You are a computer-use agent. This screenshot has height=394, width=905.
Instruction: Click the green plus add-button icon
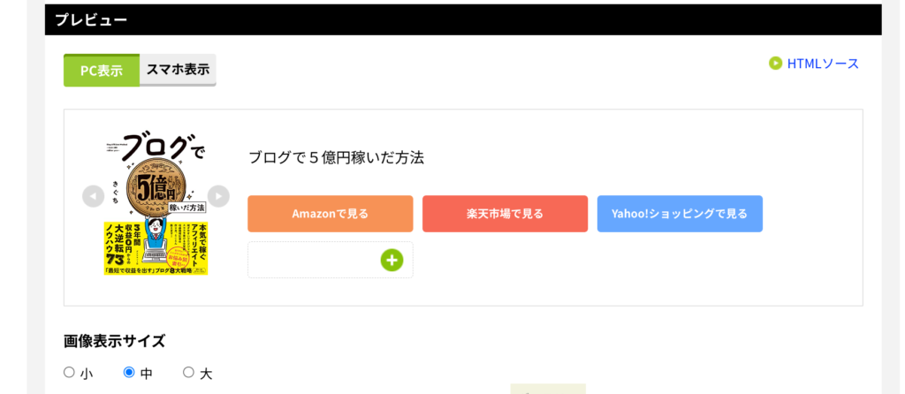click(392, 261)
